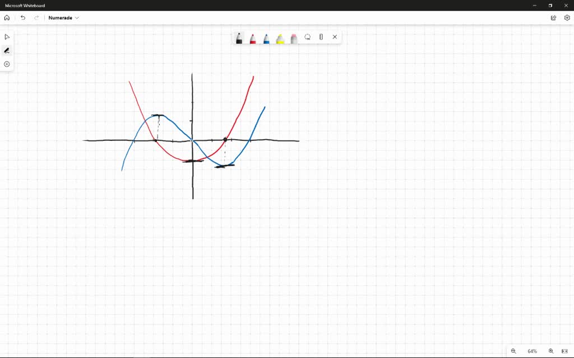
Task: Switch to the selection arrow tool
Action: coord(7,36)
